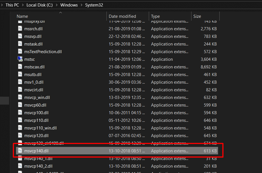Select the mstsc application name
This screenshot has width=262, height=173.
[x=30, y=59]
